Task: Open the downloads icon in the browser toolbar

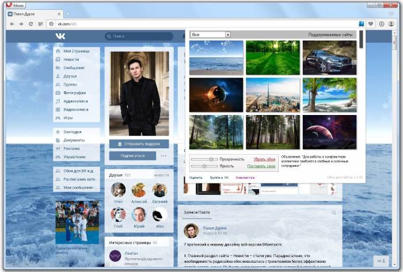Action: 383,24
